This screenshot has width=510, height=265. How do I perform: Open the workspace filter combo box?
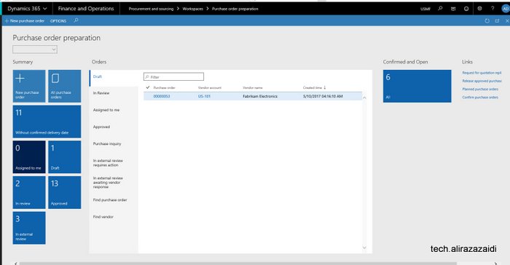click(x=35, y=50)
